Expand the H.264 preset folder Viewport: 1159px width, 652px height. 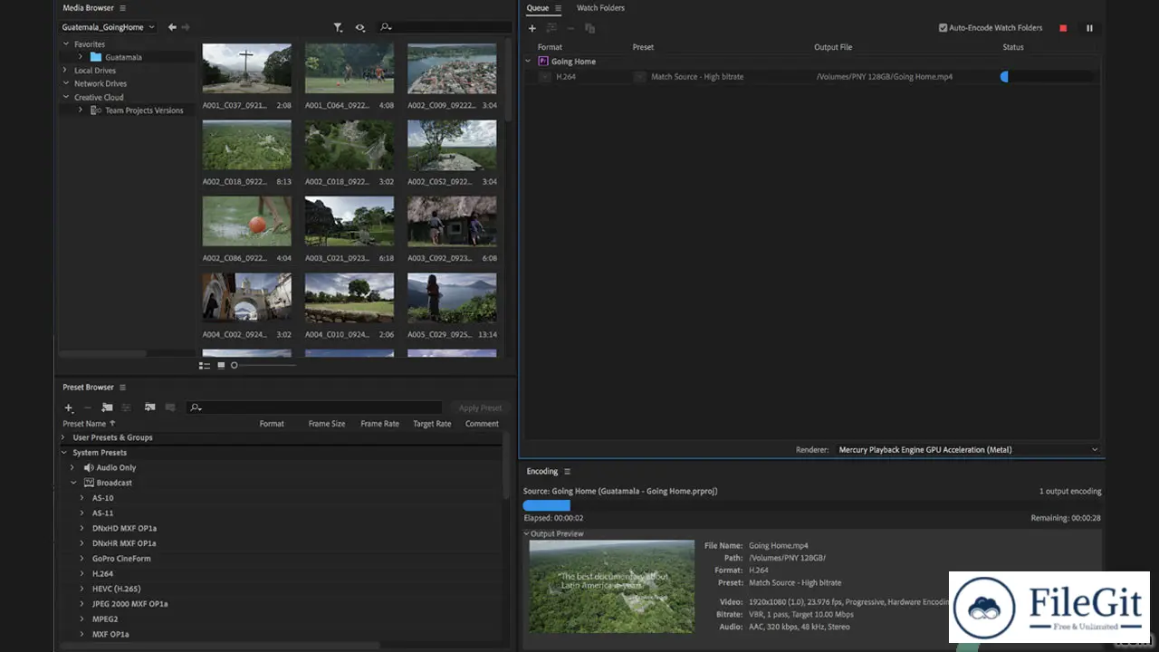point(81,573)
